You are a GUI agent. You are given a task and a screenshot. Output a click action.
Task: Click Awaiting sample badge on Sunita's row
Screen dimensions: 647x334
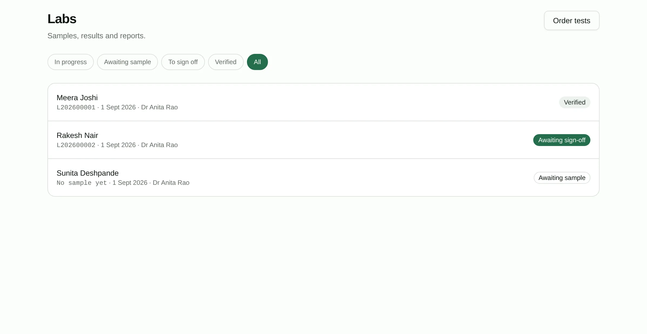click(x=562, y=178)
